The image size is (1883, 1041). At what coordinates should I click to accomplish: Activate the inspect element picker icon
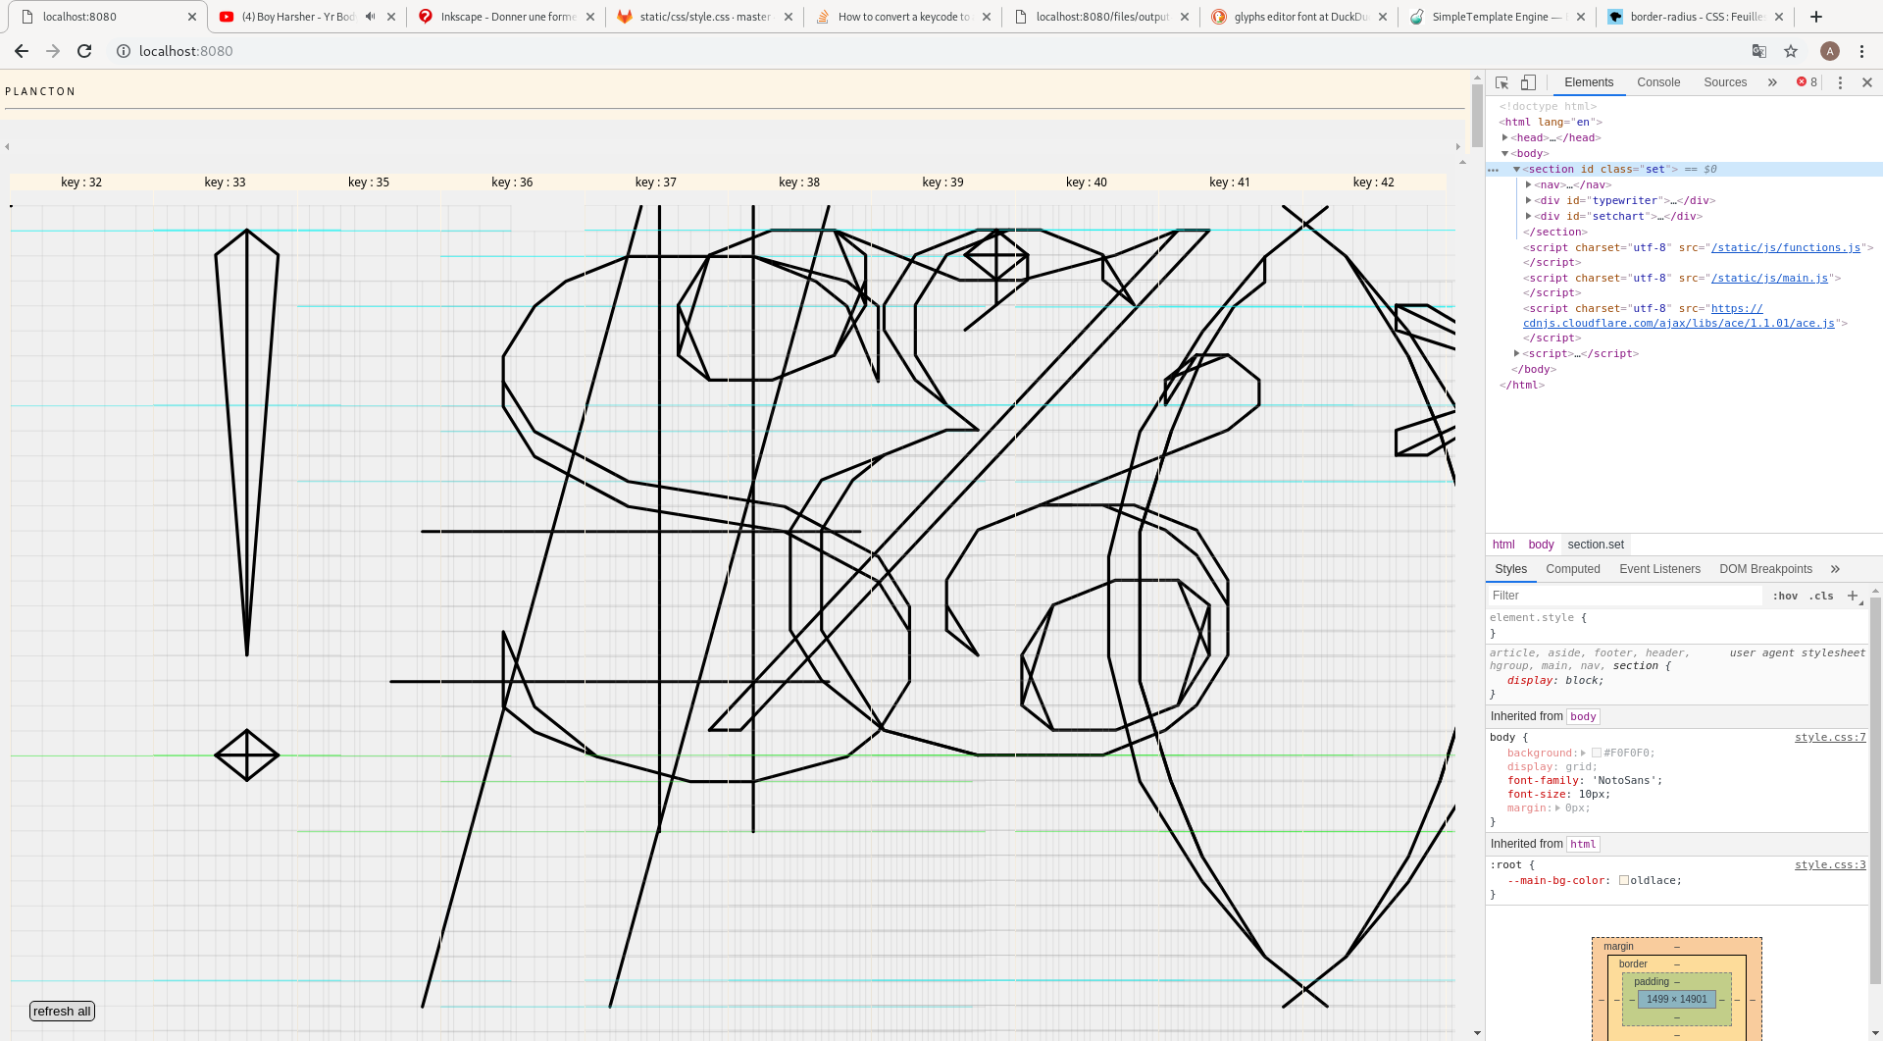[1501, 82]
